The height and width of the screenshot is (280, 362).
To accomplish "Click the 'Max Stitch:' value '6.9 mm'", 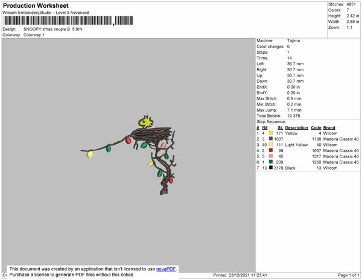I will pyautogui.click(x=294, y=98).
